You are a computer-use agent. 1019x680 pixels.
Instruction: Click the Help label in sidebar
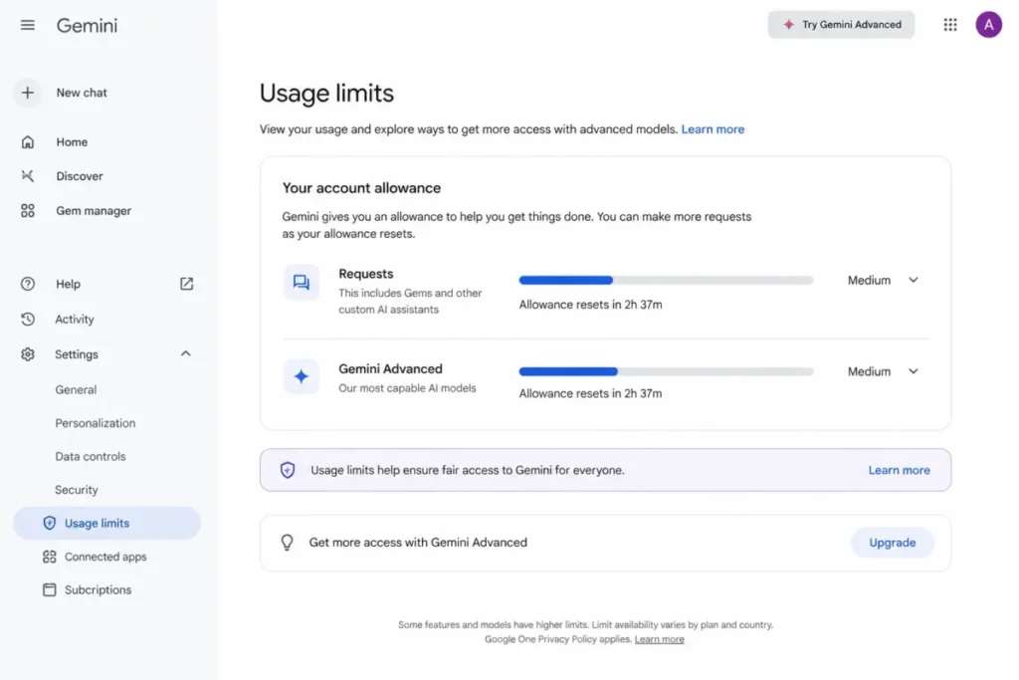68,284
